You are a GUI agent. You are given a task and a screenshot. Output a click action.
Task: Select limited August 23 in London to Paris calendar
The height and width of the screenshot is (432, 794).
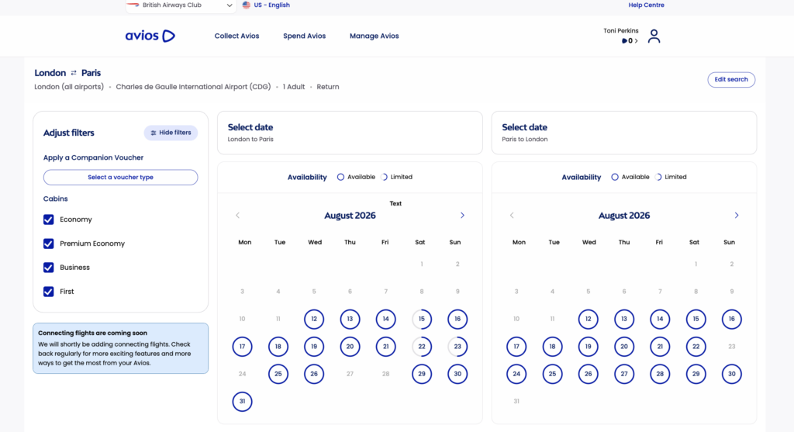(x=457, y=347)
